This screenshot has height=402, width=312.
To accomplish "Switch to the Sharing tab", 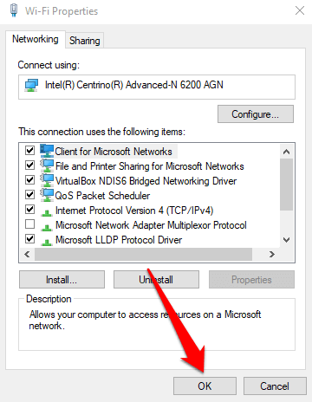I will click(85, 41).
